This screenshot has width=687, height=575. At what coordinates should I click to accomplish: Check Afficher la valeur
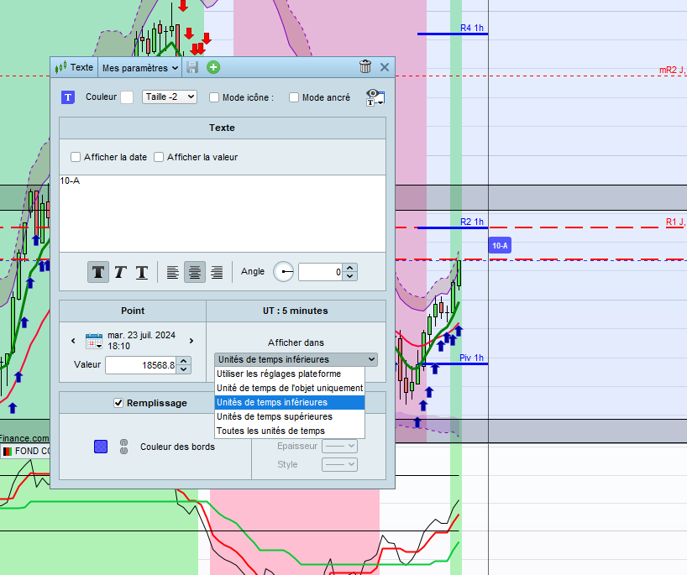click(x=159, y=157)
